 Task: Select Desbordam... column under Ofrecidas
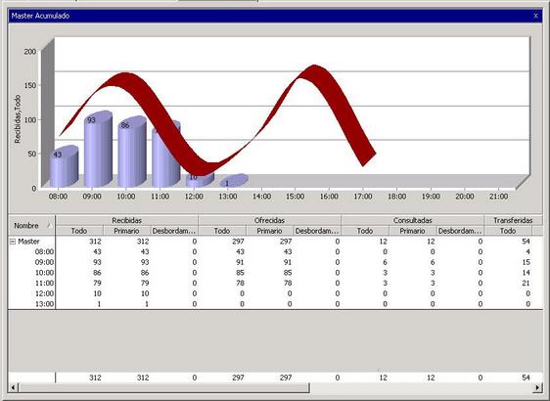tap(317, 231)
